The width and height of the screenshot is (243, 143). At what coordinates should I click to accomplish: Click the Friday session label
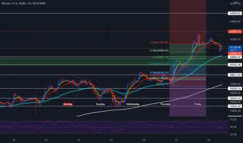(x=198, y=104)
